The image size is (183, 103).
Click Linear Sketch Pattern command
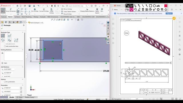[x=69, y=11]
